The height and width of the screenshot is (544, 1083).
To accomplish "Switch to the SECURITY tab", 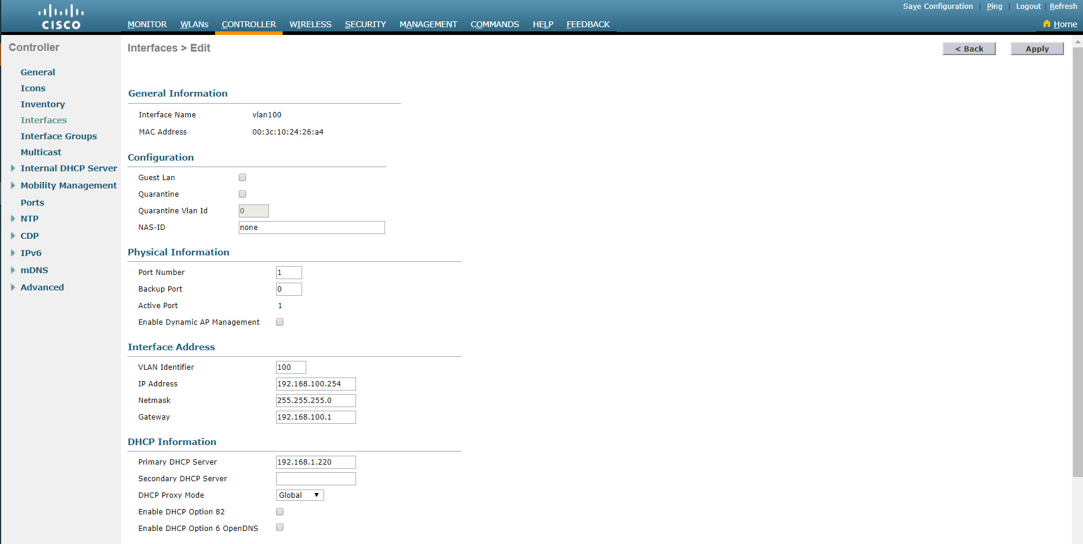I will coord(366,24).
